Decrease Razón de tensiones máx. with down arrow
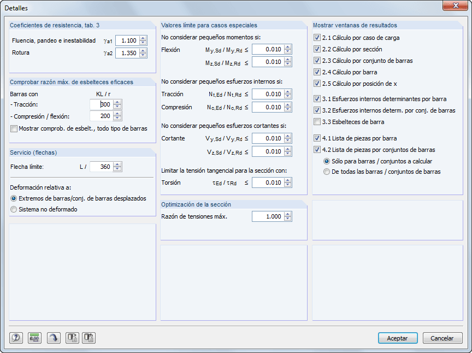 [x=288, y=218]
